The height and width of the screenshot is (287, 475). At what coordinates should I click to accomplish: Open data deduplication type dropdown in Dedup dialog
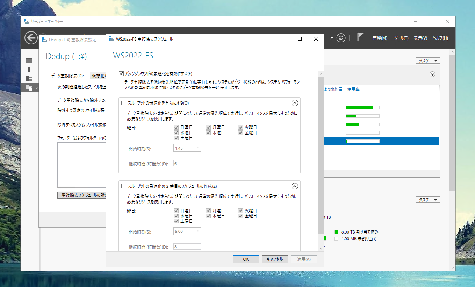98,76
